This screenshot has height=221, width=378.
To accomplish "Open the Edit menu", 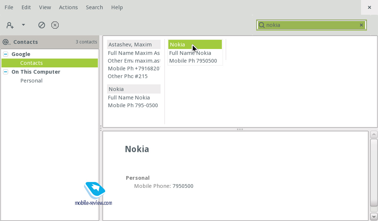I will coord(26,7).
